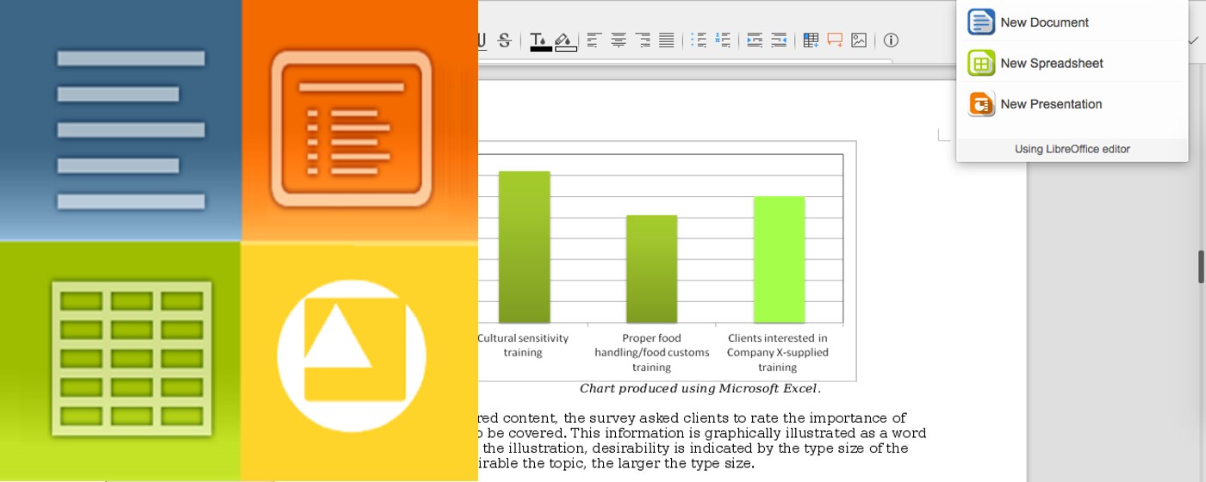Align text right
Image resolution: width=1206 pixels, height=482 pixels.
pos(642,40)
